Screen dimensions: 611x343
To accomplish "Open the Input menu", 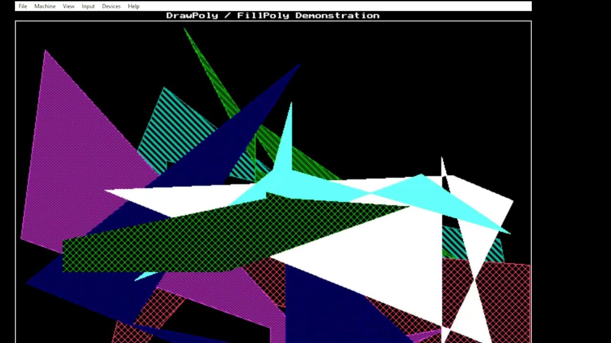I will (88, 6).
